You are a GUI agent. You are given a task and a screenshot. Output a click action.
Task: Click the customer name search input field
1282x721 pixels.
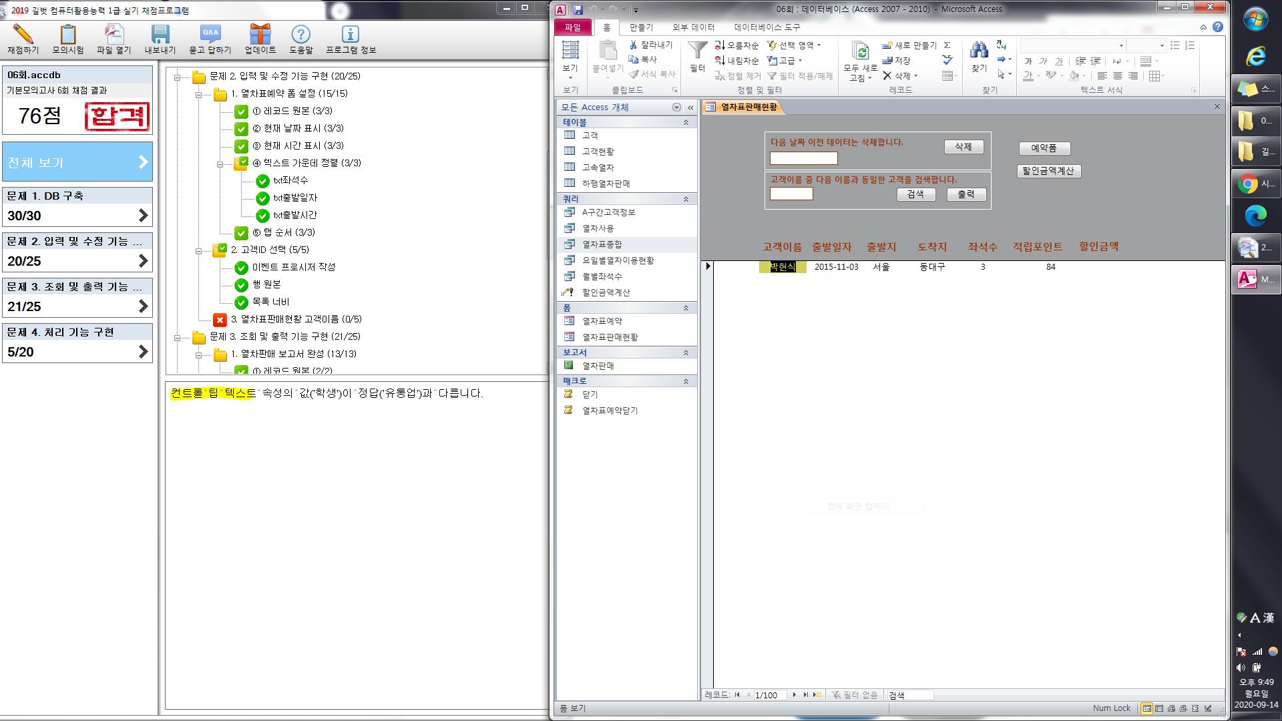[x=791, y=194]
